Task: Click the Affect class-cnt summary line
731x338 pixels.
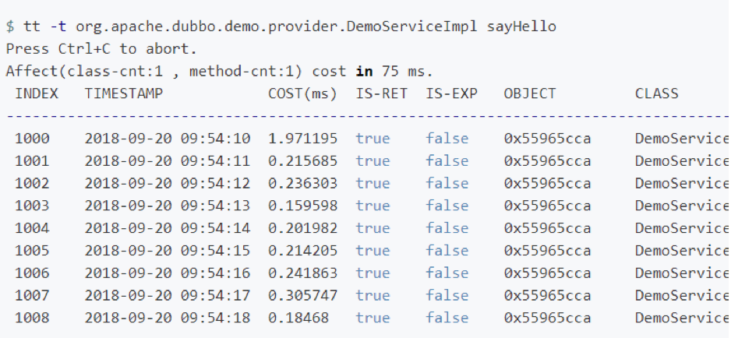Action: [x=218, y=72]
